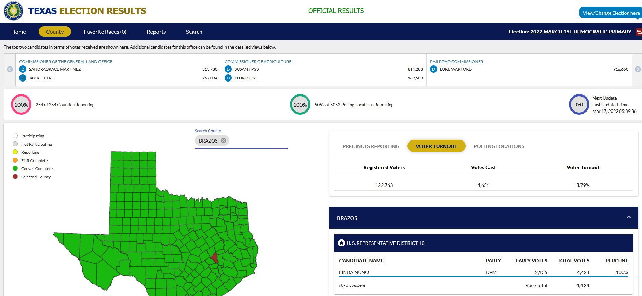Open the Reports menu item
Viewport: 642px width, 296px height.
point(156,32)
